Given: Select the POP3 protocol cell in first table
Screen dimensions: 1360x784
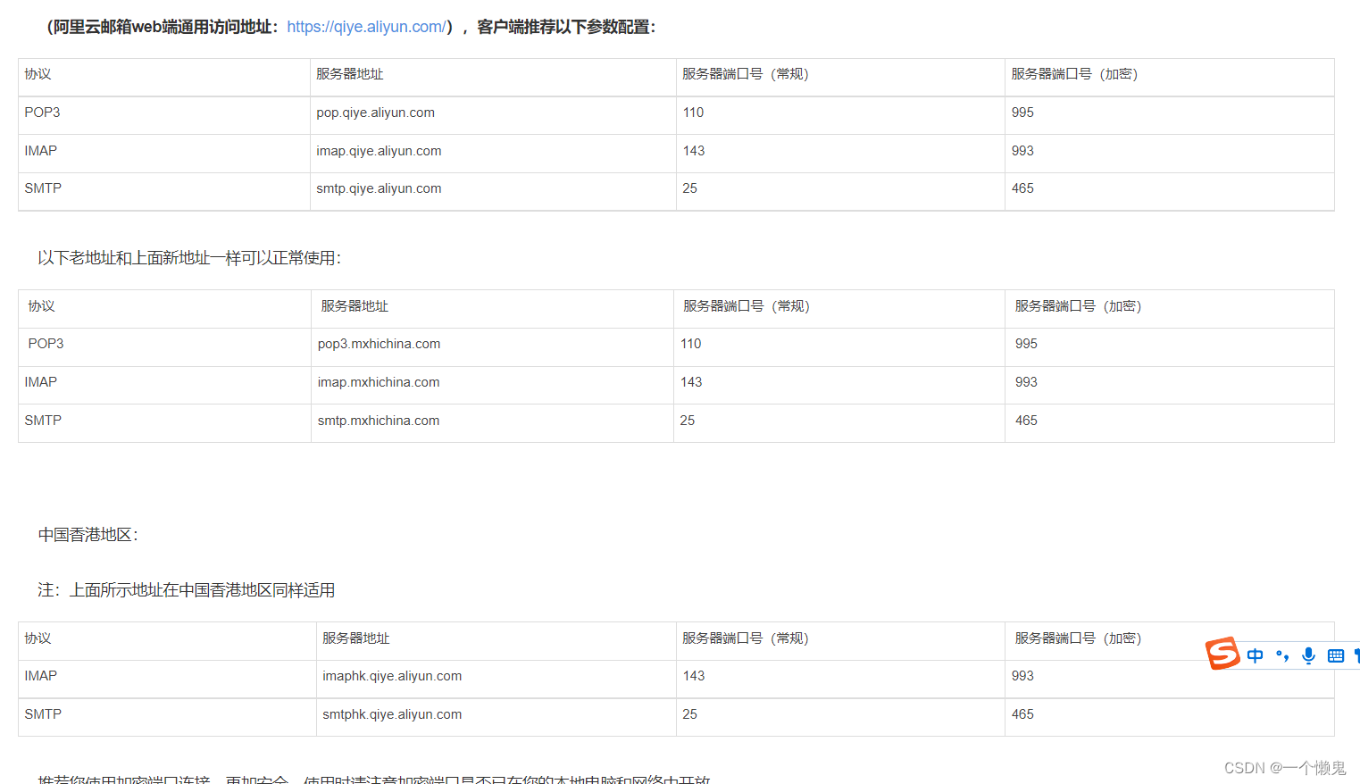Looking at the screenshot, I should point(41,113).
